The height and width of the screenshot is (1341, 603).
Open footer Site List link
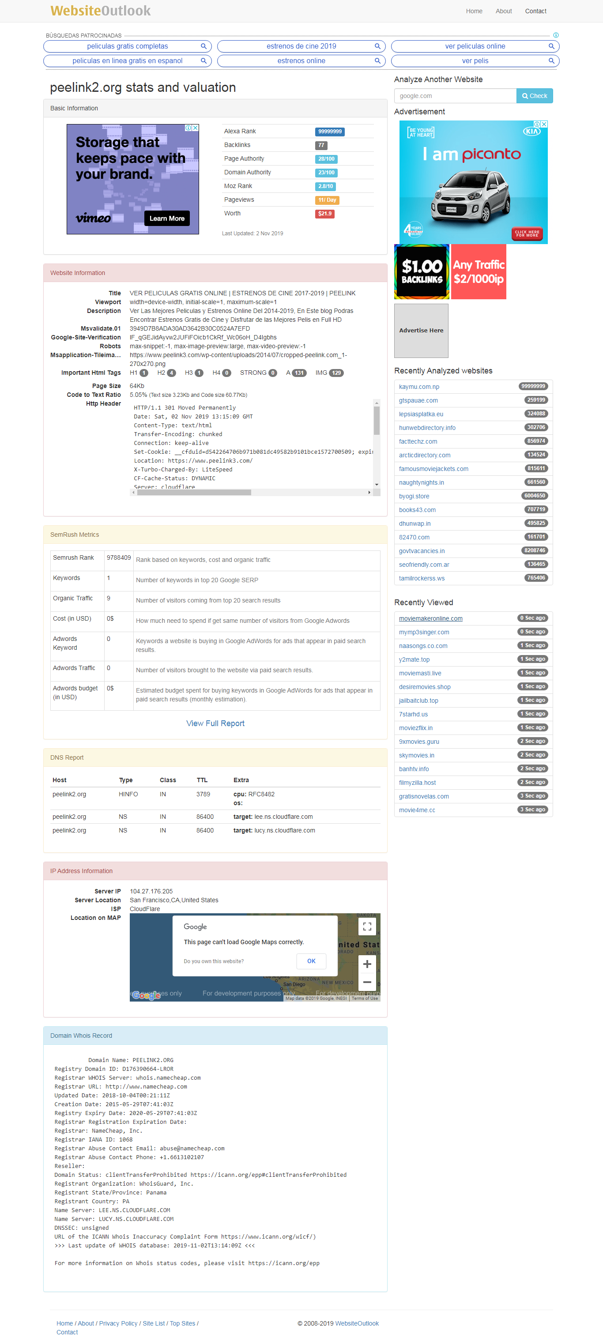coord(154,1323)
